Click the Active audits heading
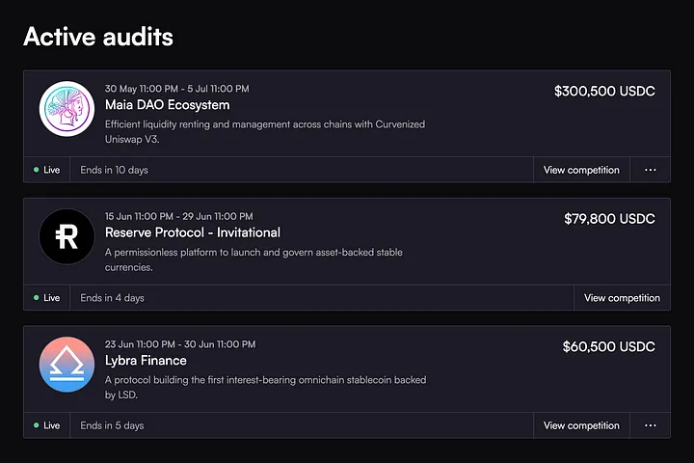This screenshot has width=694, height=463. pyautogui.click(x=98, y=37)
